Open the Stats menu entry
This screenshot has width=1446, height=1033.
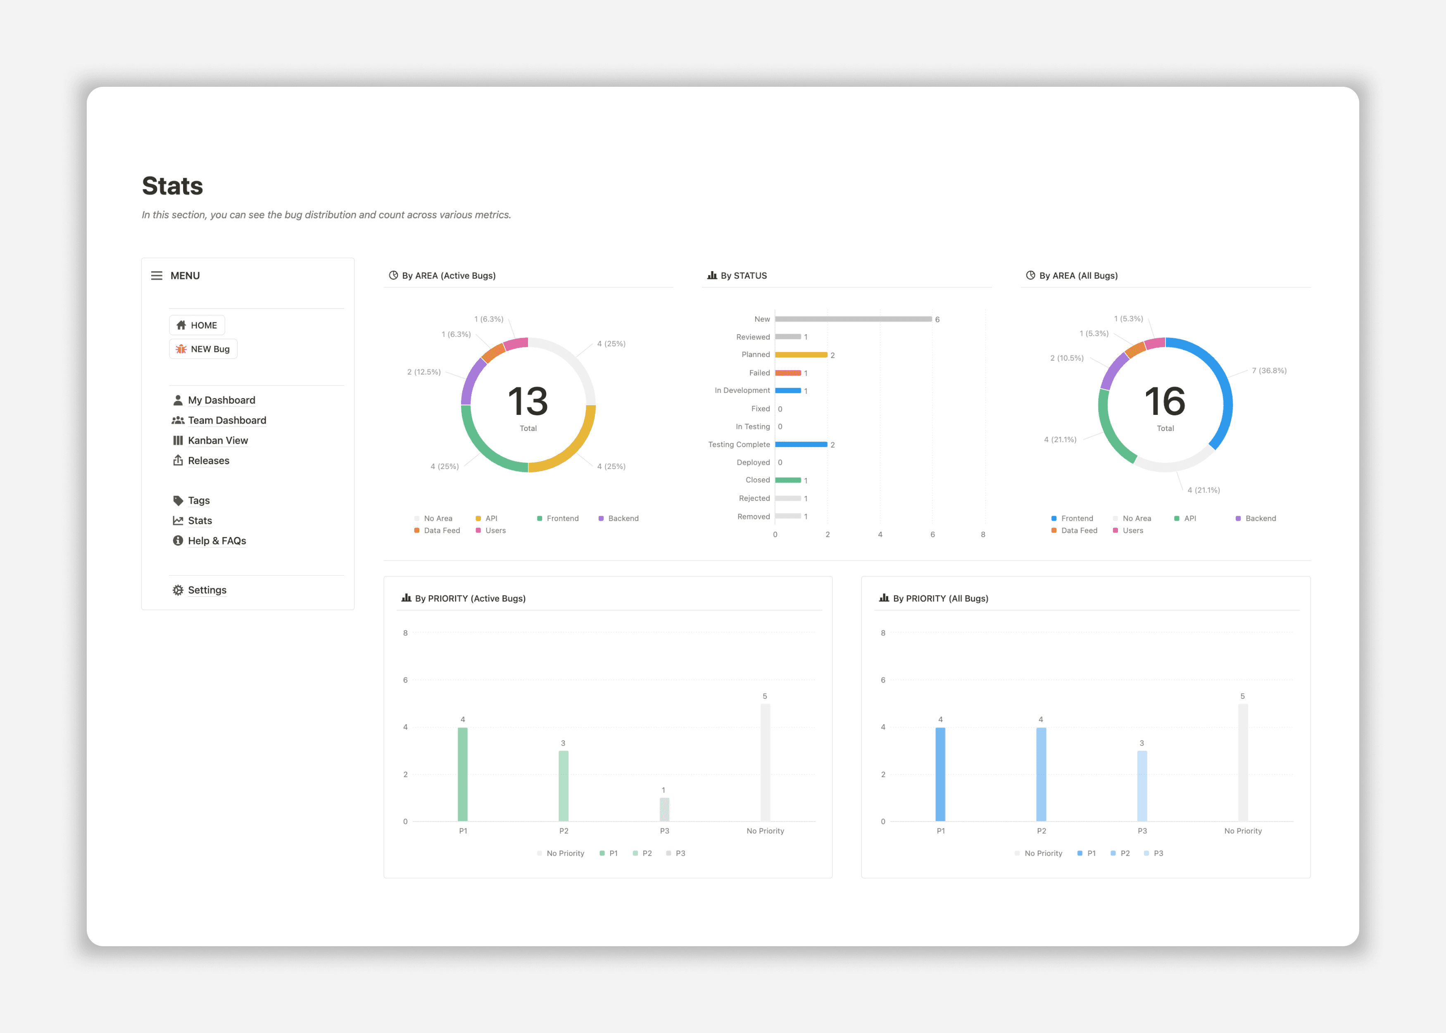[199, 520]
